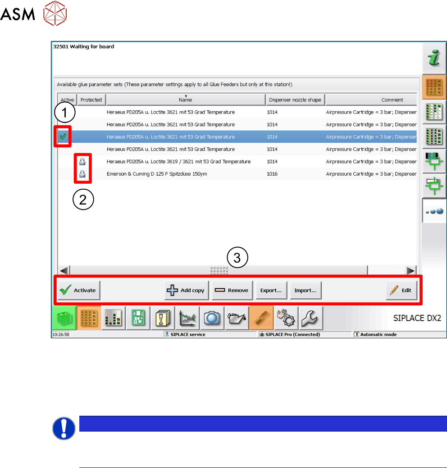Open the component pickup icon with blue head

(x=434, y=161)
